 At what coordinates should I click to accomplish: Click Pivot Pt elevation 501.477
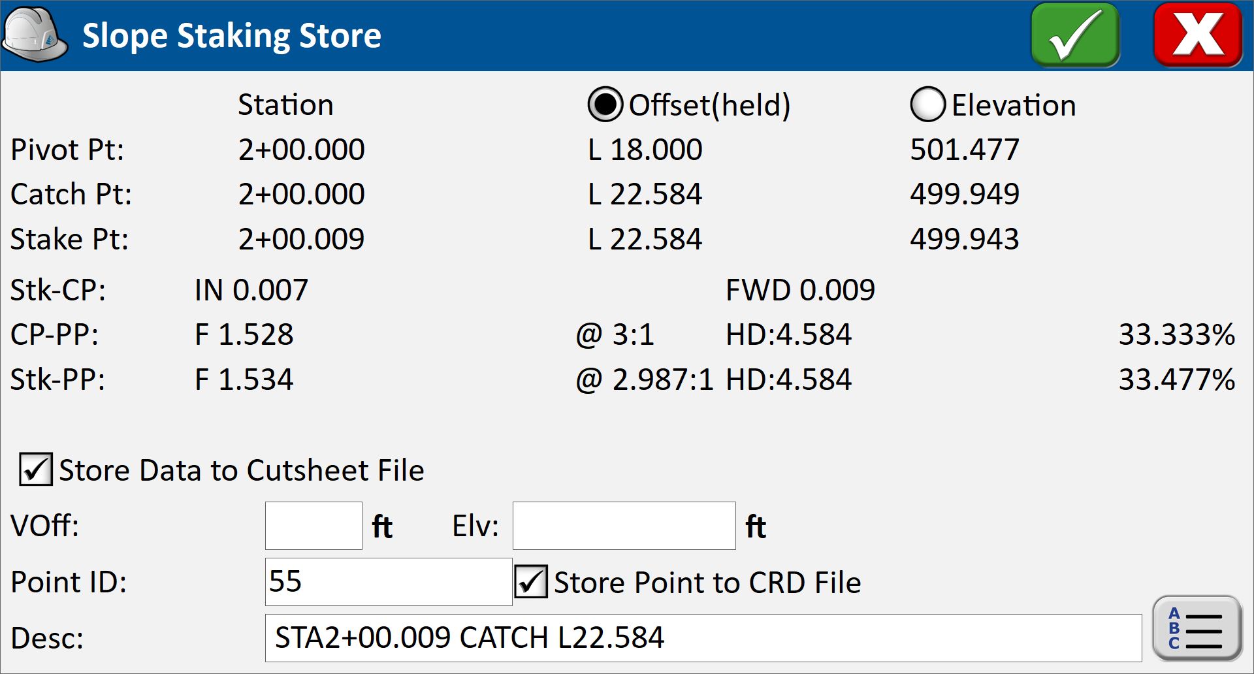tap(965, 150)
